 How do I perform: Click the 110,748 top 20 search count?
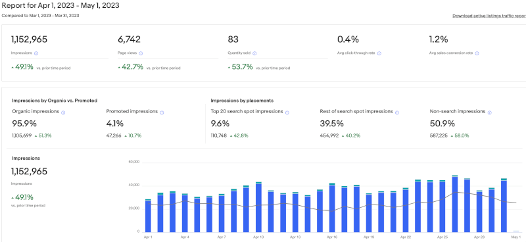219,136
